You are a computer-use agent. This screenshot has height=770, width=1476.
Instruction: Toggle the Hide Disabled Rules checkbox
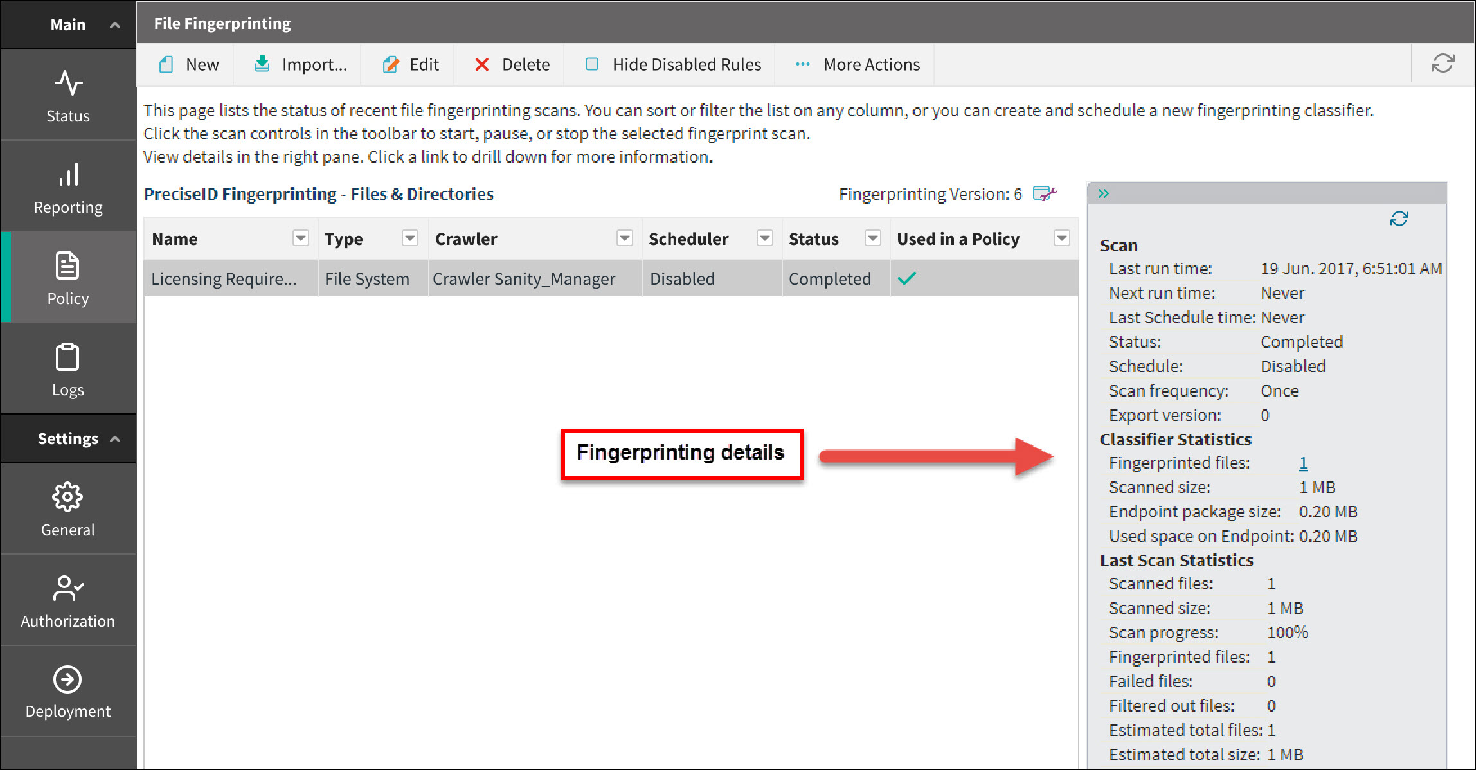(x=592, y=64)
